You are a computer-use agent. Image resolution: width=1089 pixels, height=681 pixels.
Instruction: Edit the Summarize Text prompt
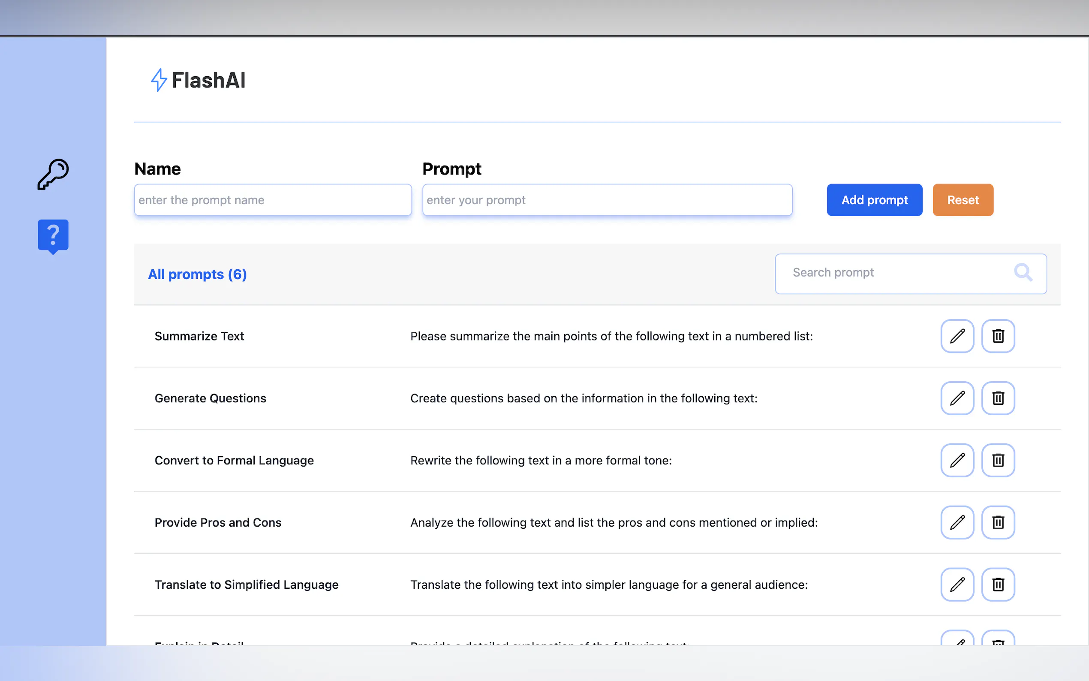coord(957,336)
